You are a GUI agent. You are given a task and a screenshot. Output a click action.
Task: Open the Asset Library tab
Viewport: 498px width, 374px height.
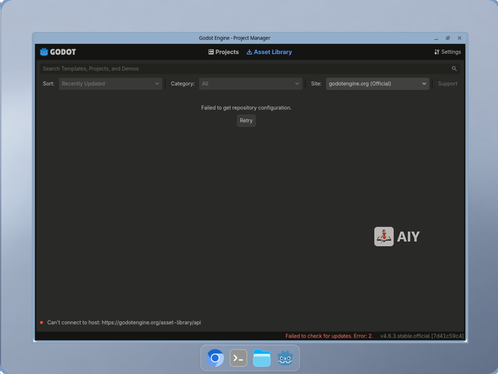tap(269, 52)
